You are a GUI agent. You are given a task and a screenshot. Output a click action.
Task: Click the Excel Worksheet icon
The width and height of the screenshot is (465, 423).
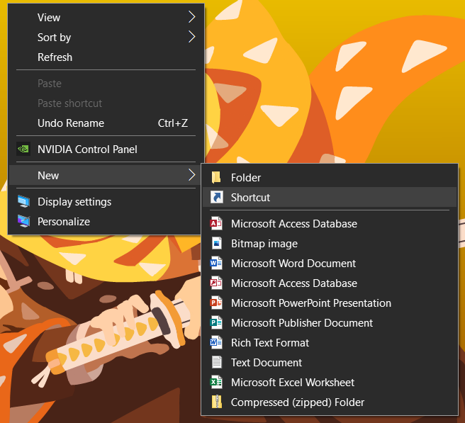coord(216,383)
